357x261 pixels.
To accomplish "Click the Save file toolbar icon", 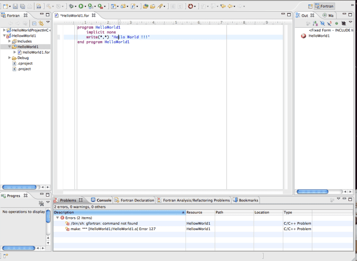I will coord(15,6).
